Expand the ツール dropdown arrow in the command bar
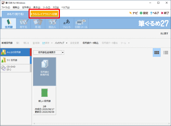Image resolution: width=171 pixels, height=126 pixels. pyautogui.click(x=129, y=43)
